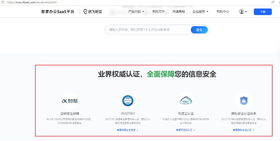
Task: Click the 自研安全保障 heading
Action: click(70, 114)
